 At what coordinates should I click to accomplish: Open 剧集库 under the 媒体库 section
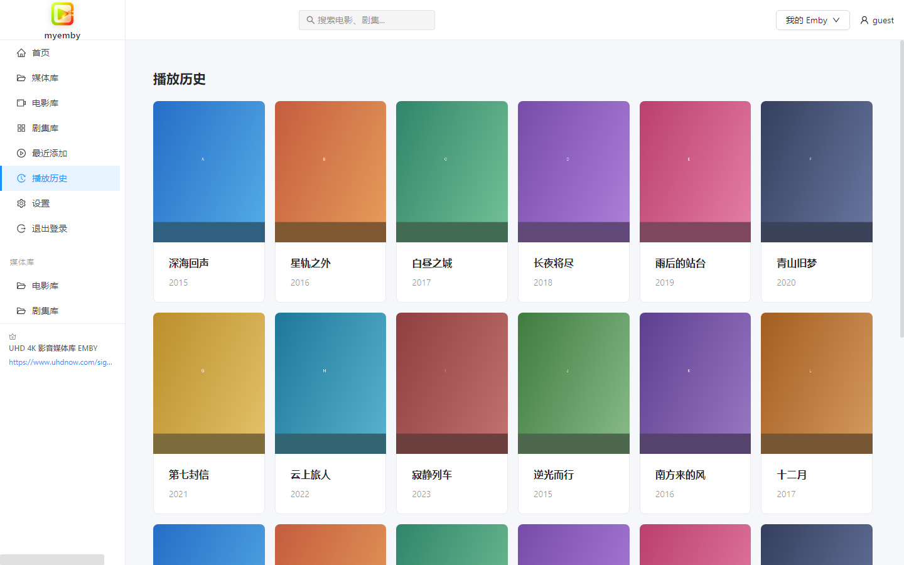pyautogui.click(x=60, y=311)
